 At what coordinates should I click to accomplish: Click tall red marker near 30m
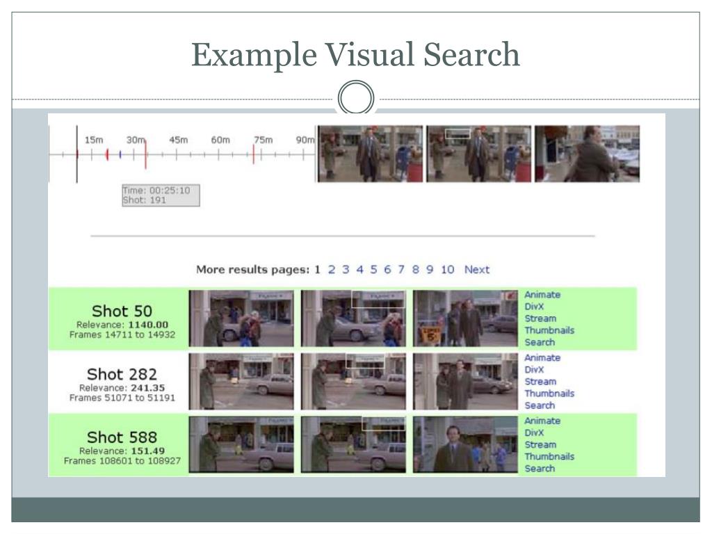[x=145, y=154]
